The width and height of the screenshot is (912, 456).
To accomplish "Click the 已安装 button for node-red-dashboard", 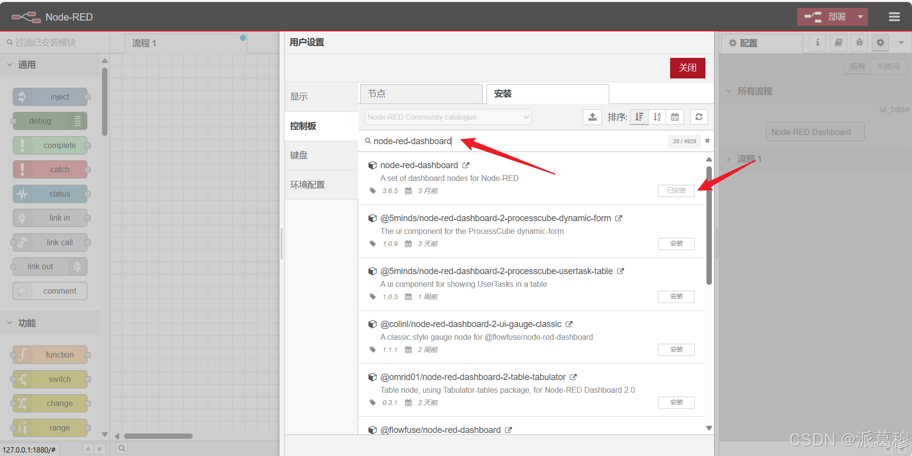I will click(676, 191).
